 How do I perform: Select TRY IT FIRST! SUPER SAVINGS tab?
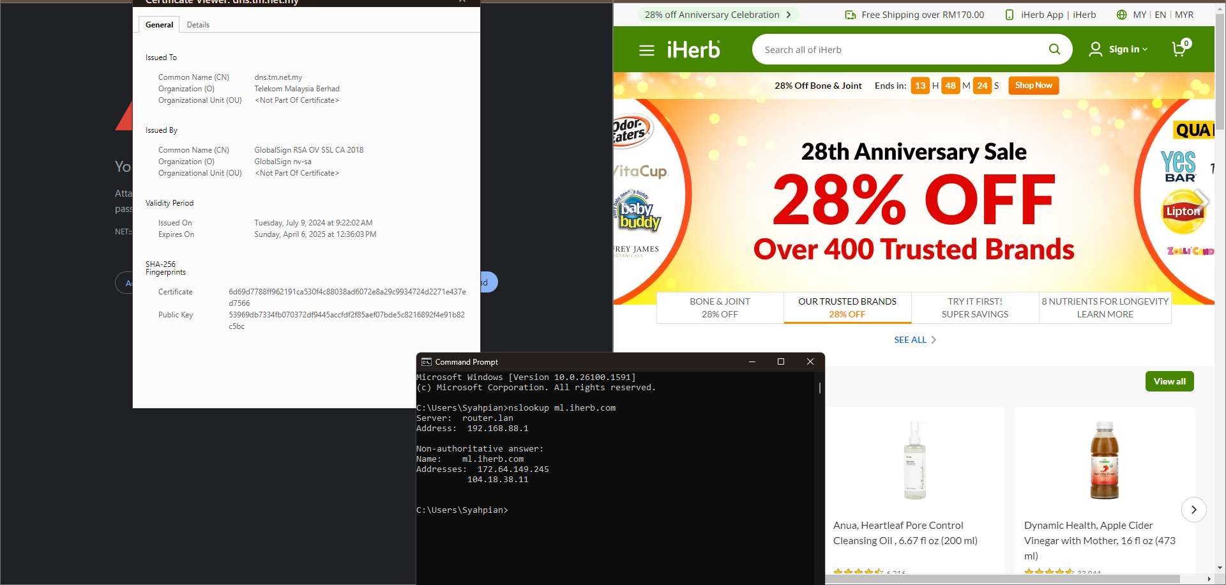(975, 308)
